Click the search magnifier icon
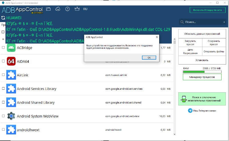Image resolution: width=229 pixels, height=141 pixels. pos(182,22)
